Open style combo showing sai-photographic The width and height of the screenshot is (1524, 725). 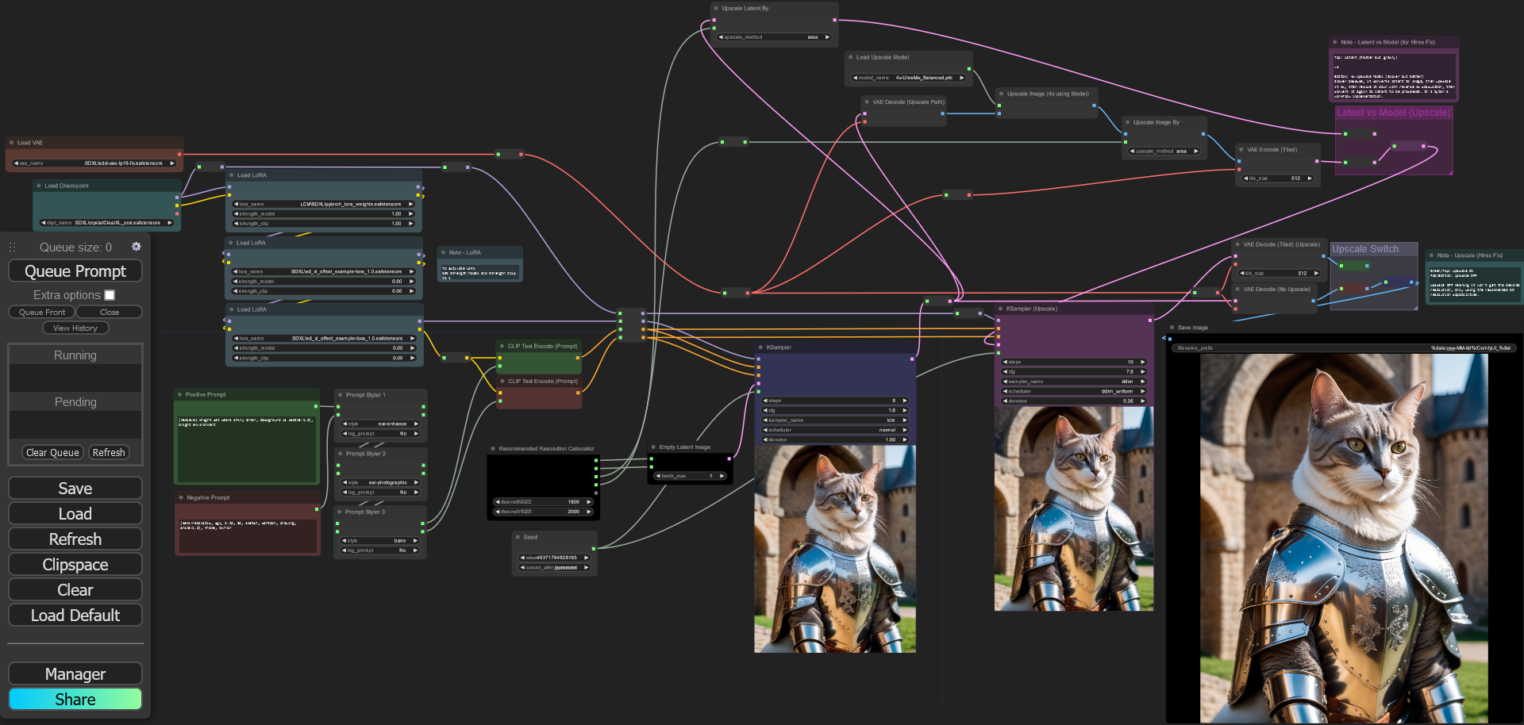381,482
